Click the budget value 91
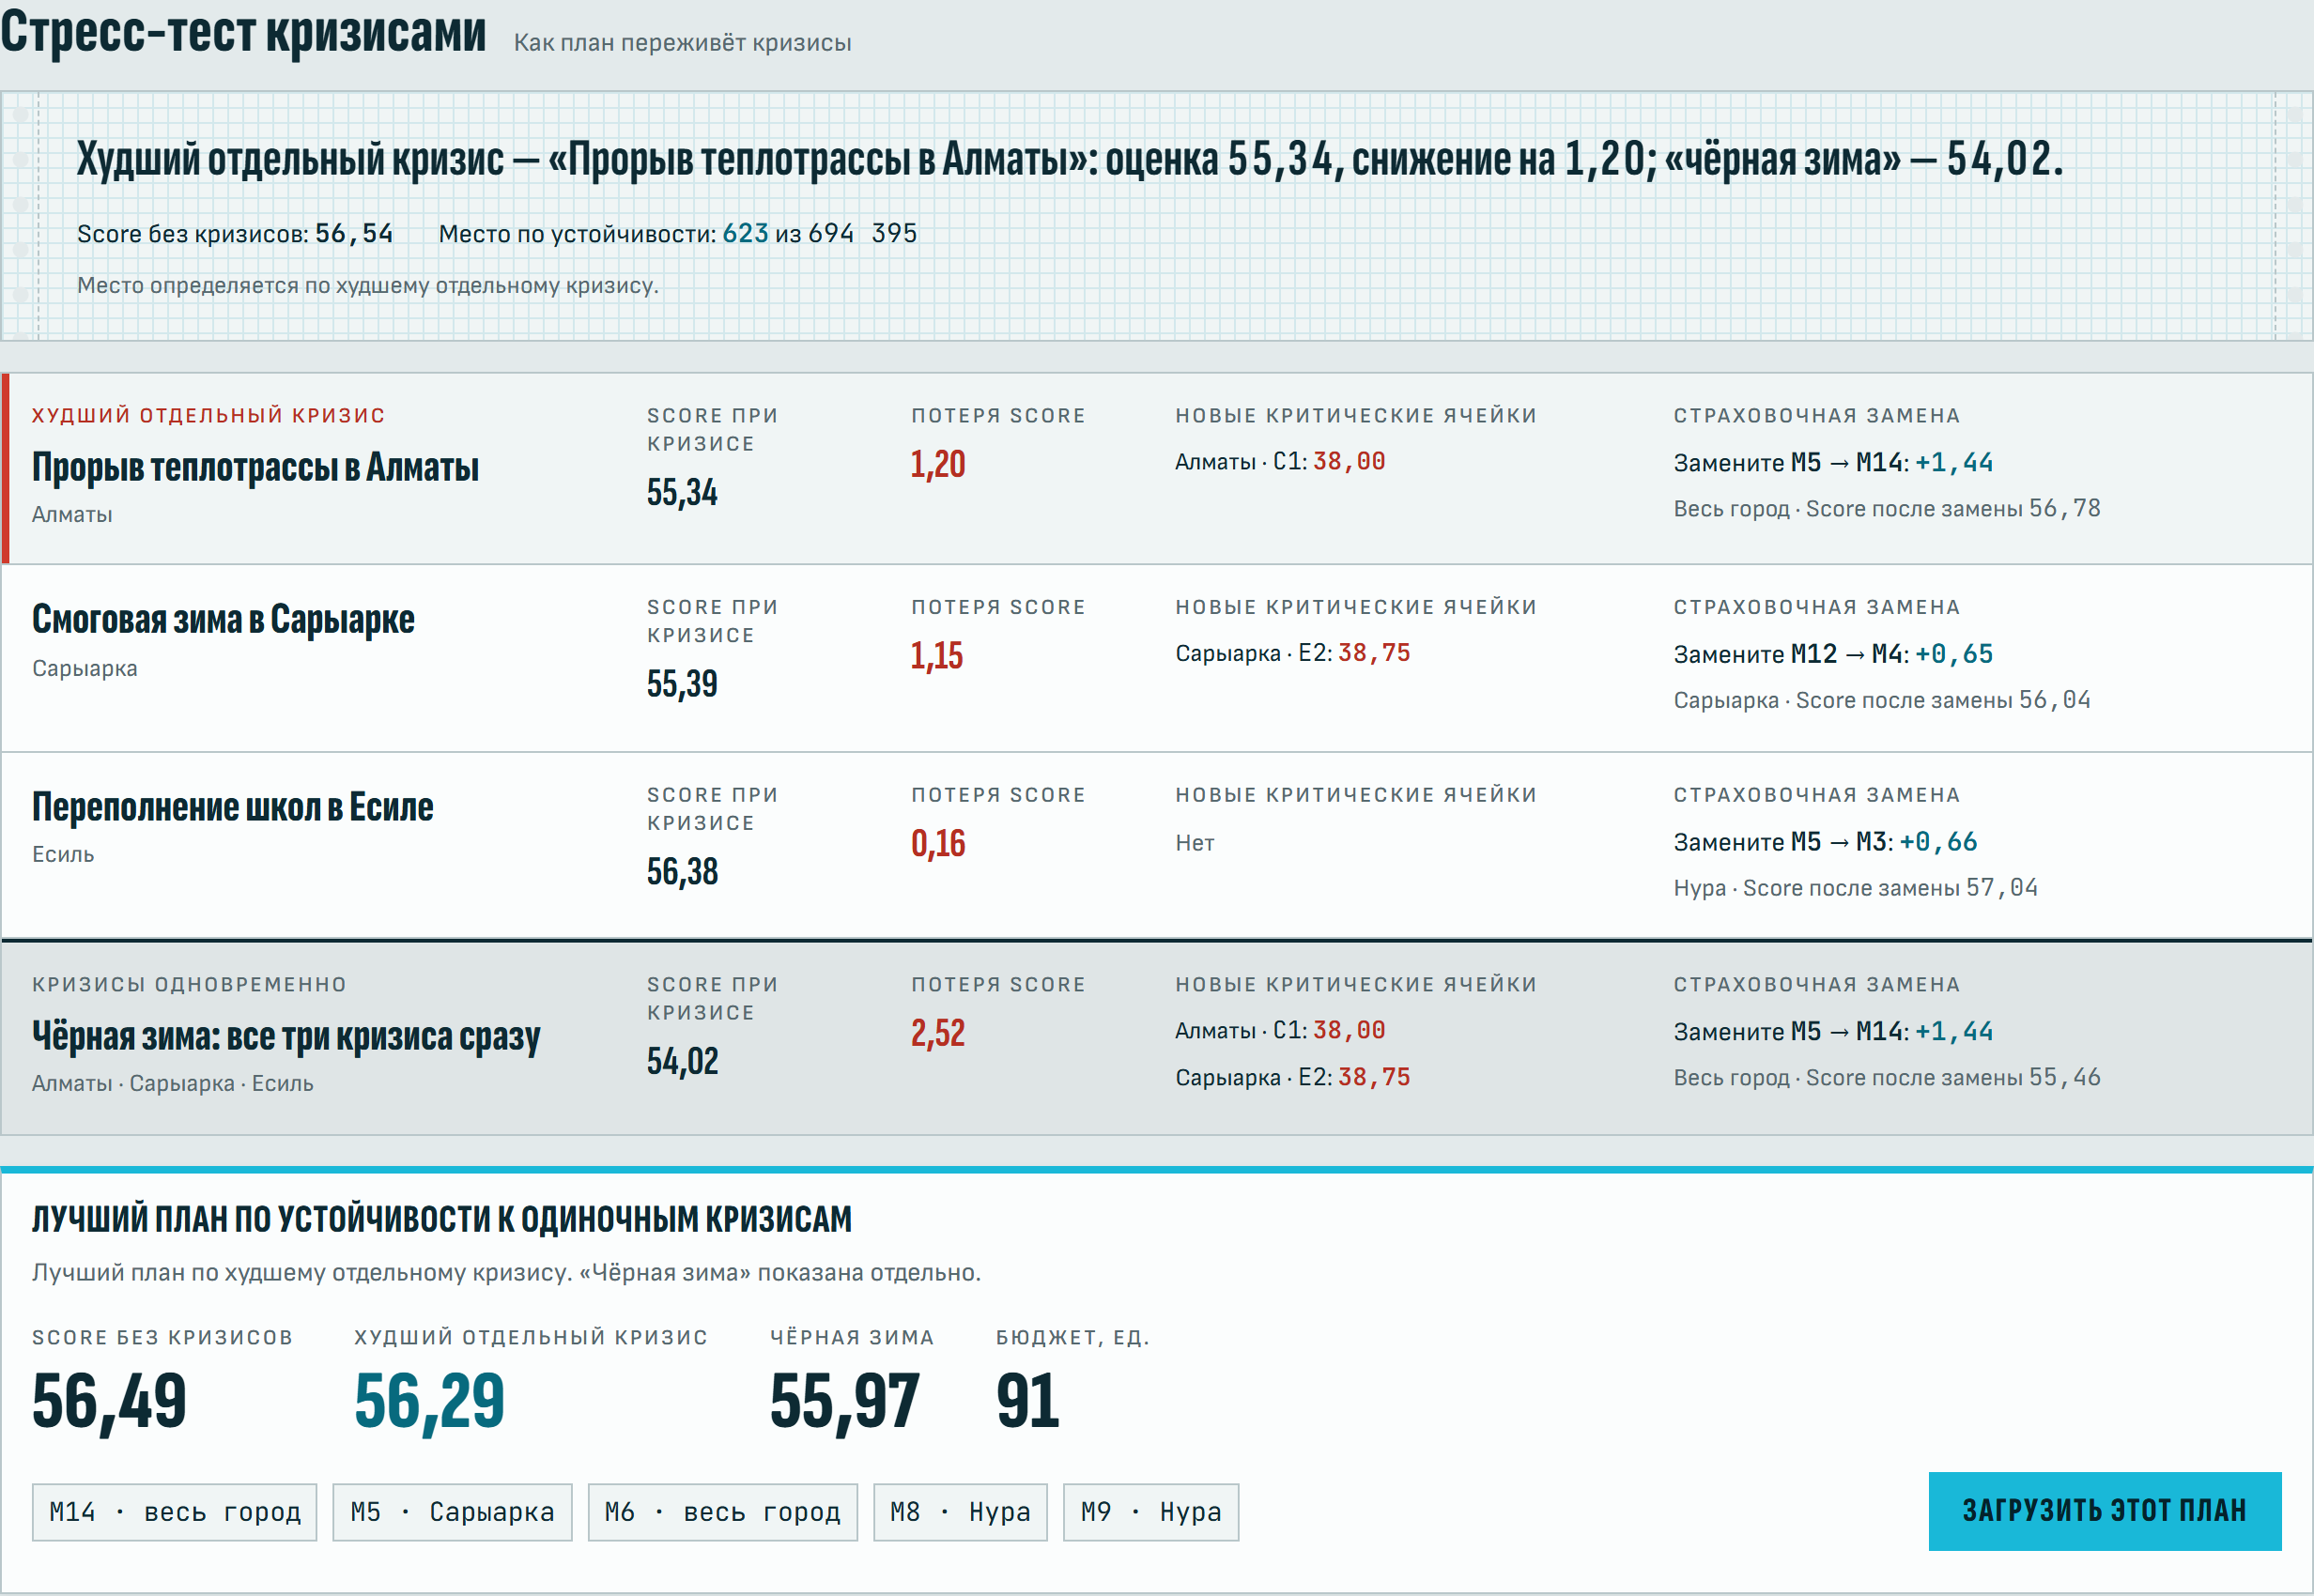Viewport: 2314px width, 1596px height. coord(1027,1401)
